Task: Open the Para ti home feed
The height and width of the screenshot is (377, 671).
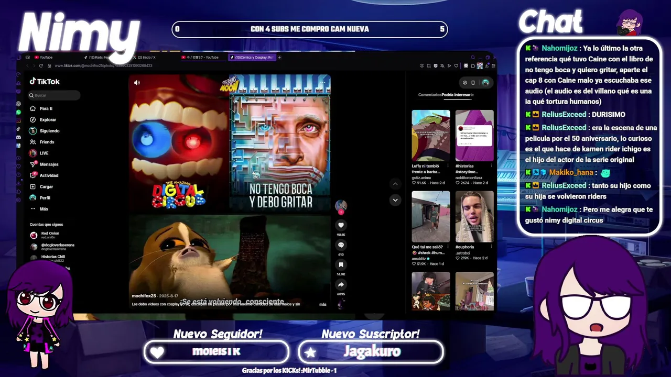Action: (41, 108)
